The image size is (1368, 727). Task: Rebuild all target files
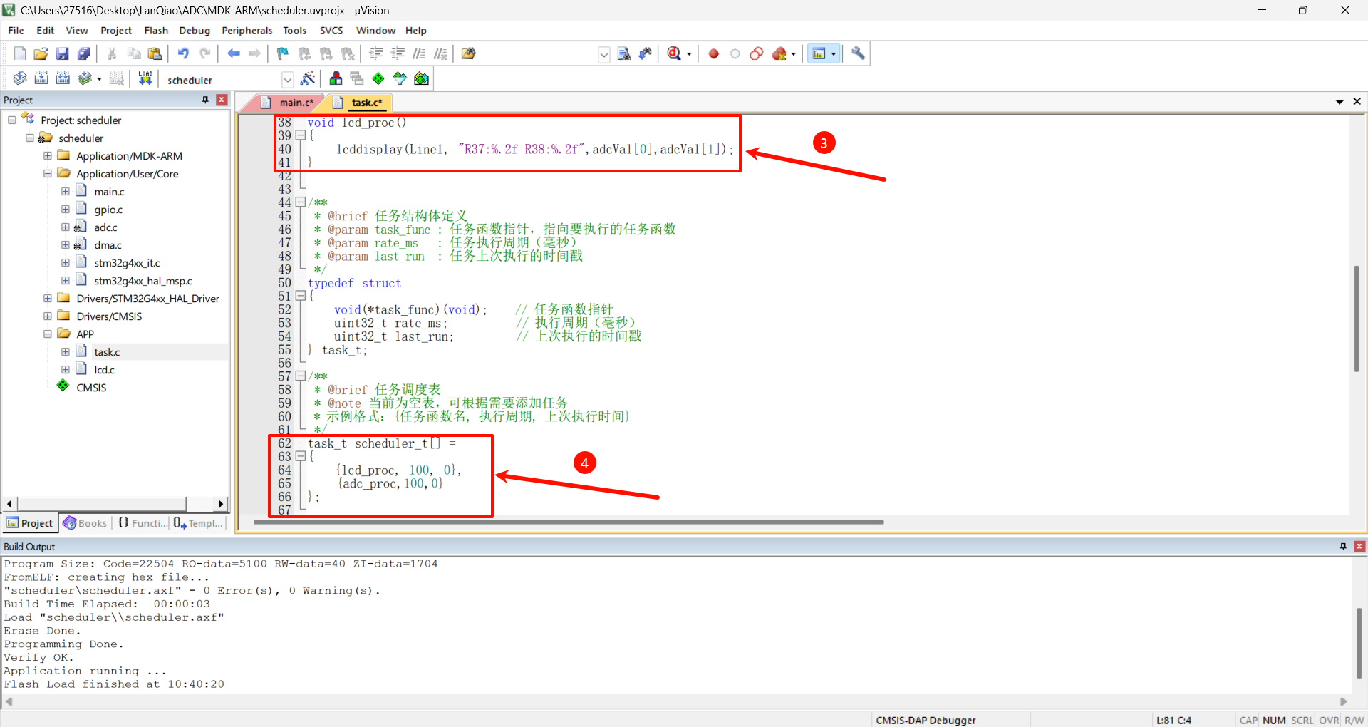click(63, 78)
